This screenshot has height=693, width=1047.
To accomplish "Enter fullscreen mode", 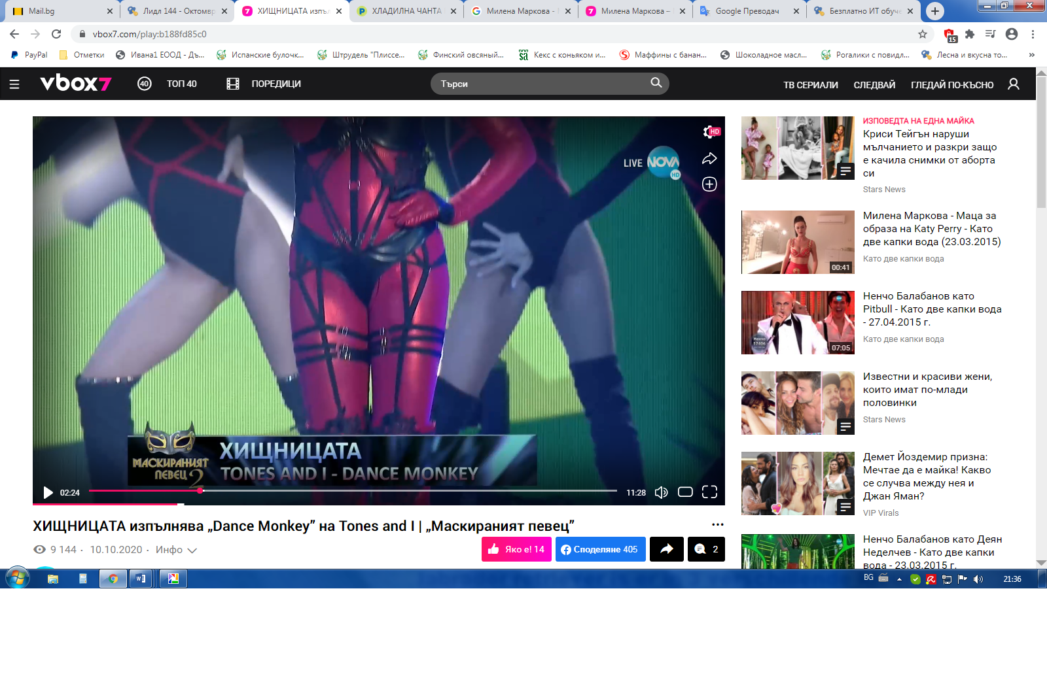I will point(709,492).
